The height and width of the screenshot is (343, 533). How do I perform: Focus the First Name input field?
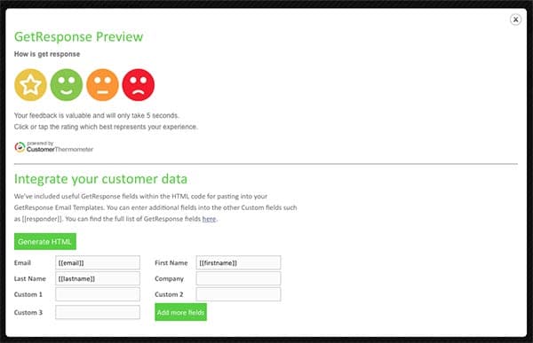pyautogui.click(x=238, y=262)
